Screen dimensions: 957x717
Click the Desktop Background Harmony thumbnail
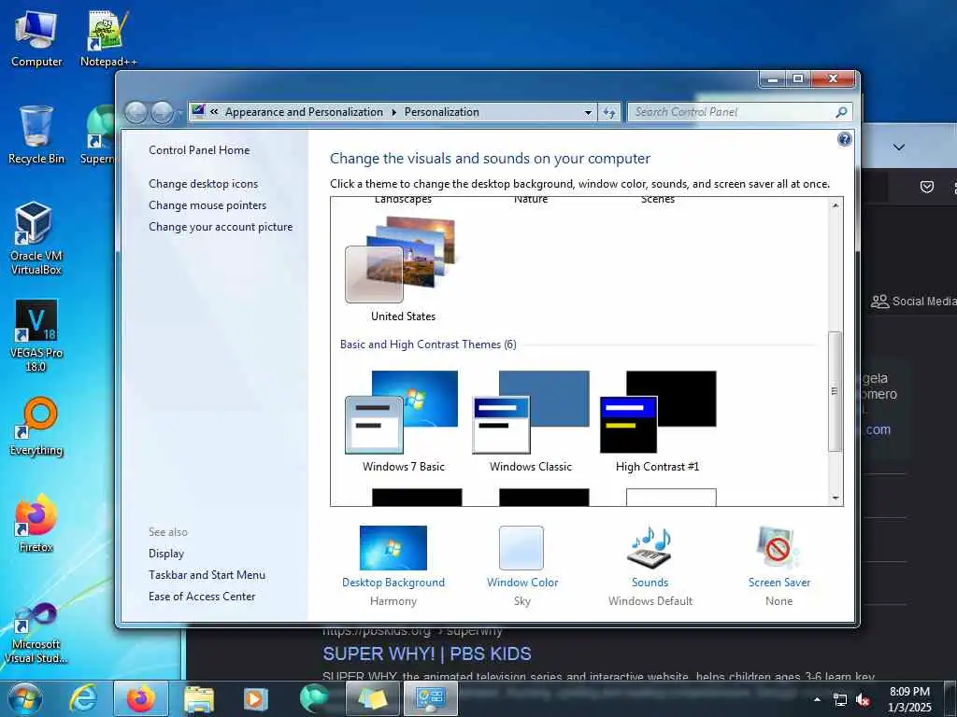pos(393,547)
